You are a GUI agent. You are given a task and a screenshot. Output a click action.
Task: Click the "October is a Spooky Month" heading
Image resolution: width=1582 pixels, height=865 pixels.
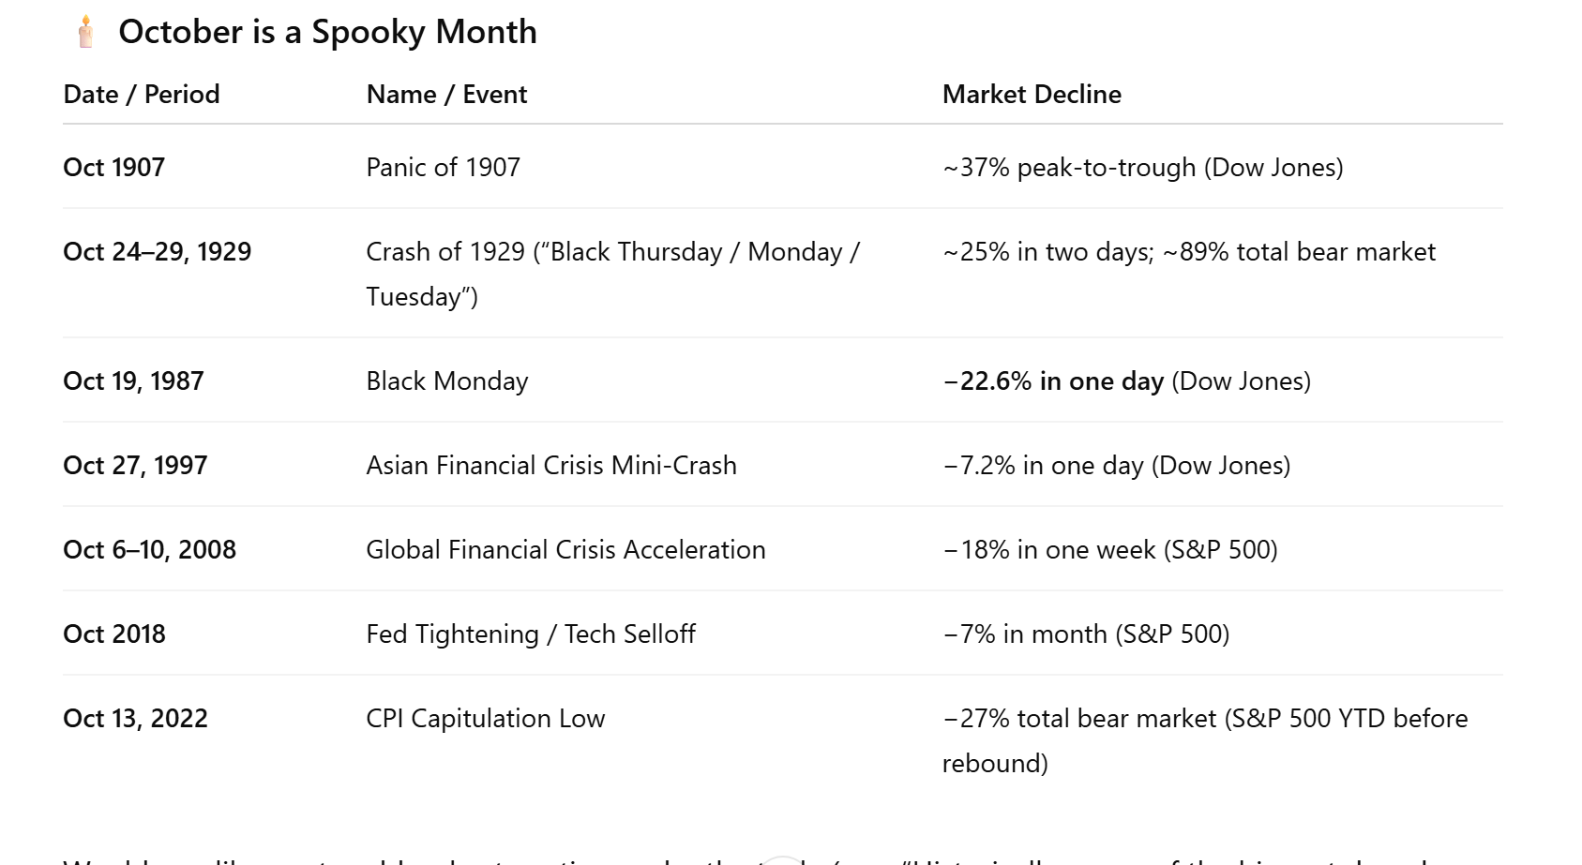(x=327, y=32)
